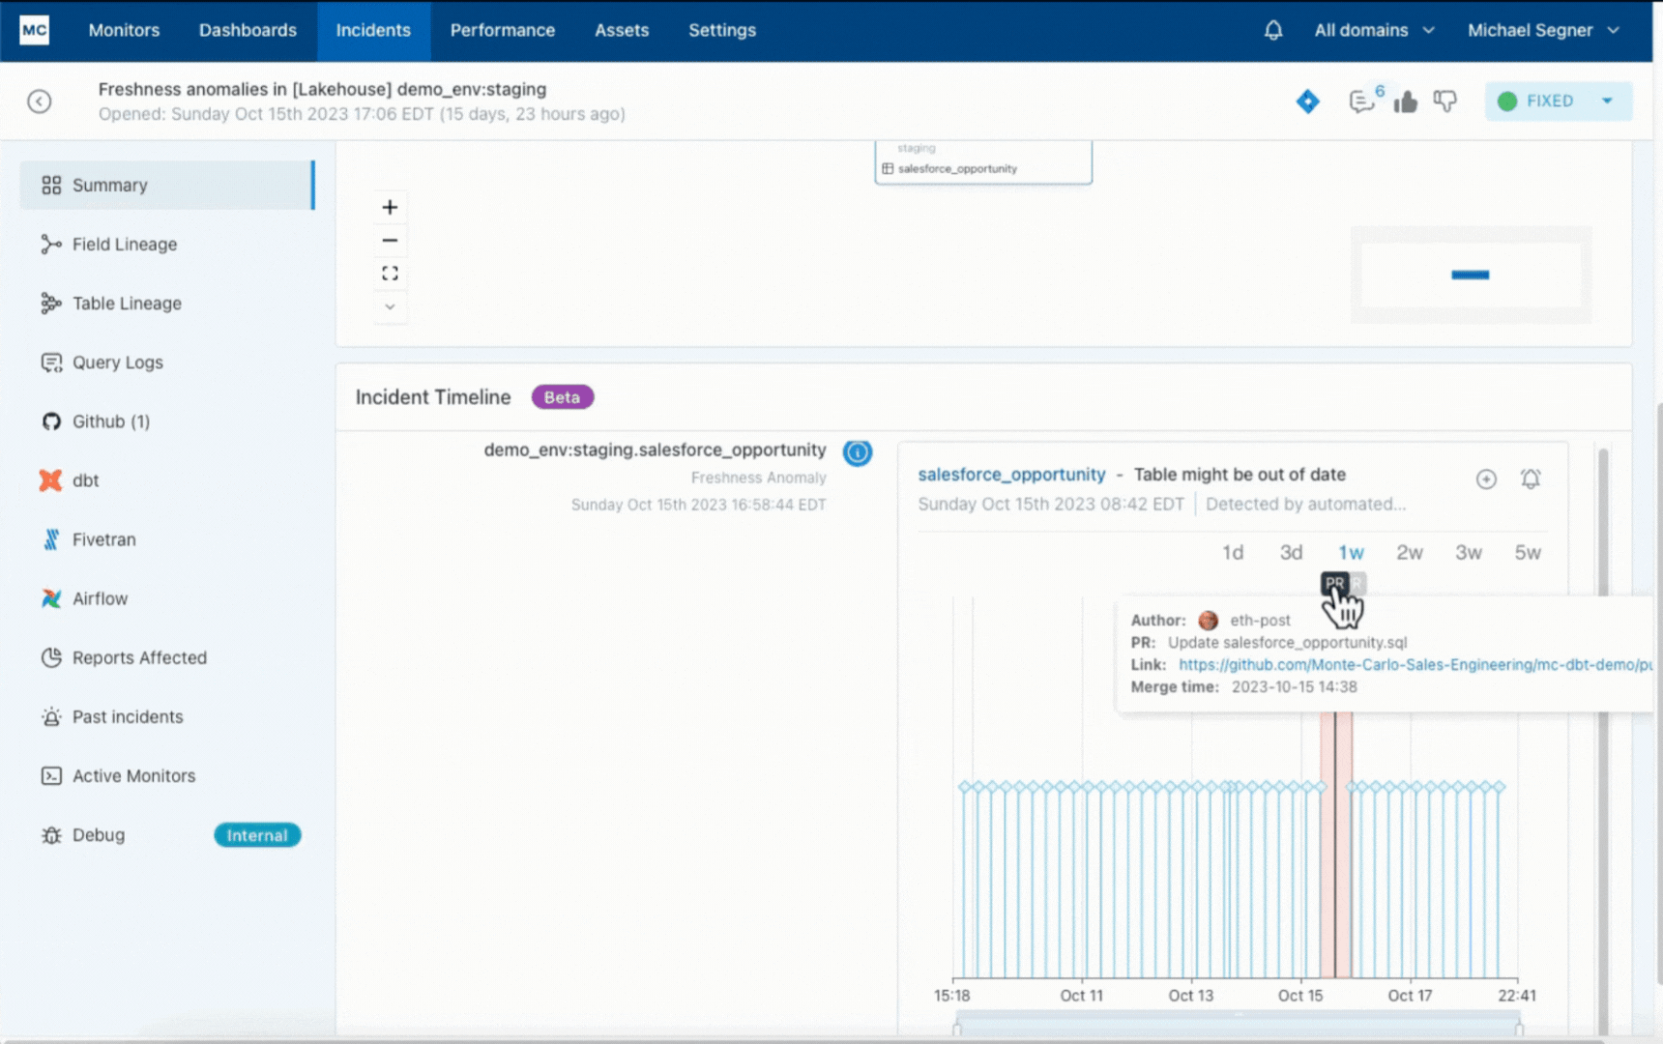Switch to the Settings tab
The height and width of the screenshot is (1044, 1663).
[722, 30]
